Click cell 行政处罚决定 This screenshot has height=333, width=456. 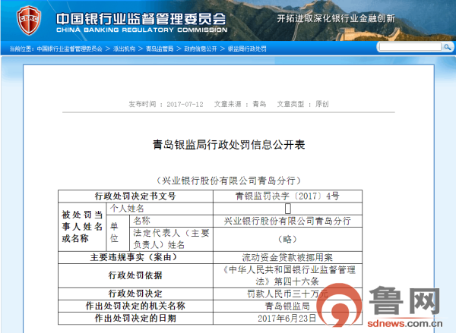click(135, 294)
